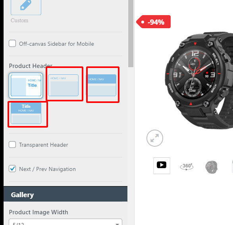Open the Product Image Width dropdown

pyautogui.click(x=65, y=222)
